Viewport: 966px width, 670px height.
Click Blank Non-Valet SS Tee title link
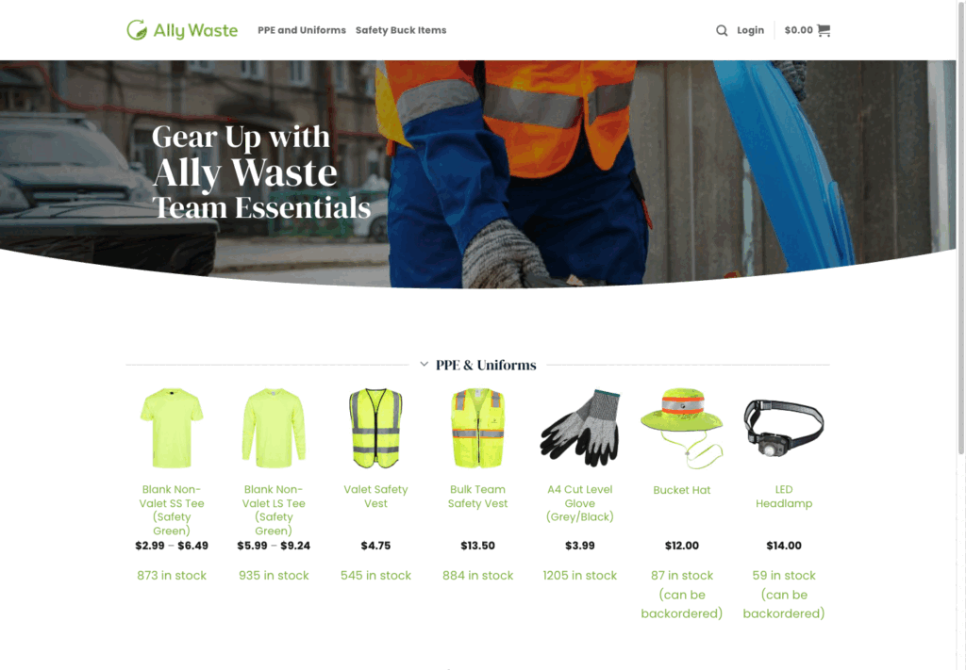(172, 510)
